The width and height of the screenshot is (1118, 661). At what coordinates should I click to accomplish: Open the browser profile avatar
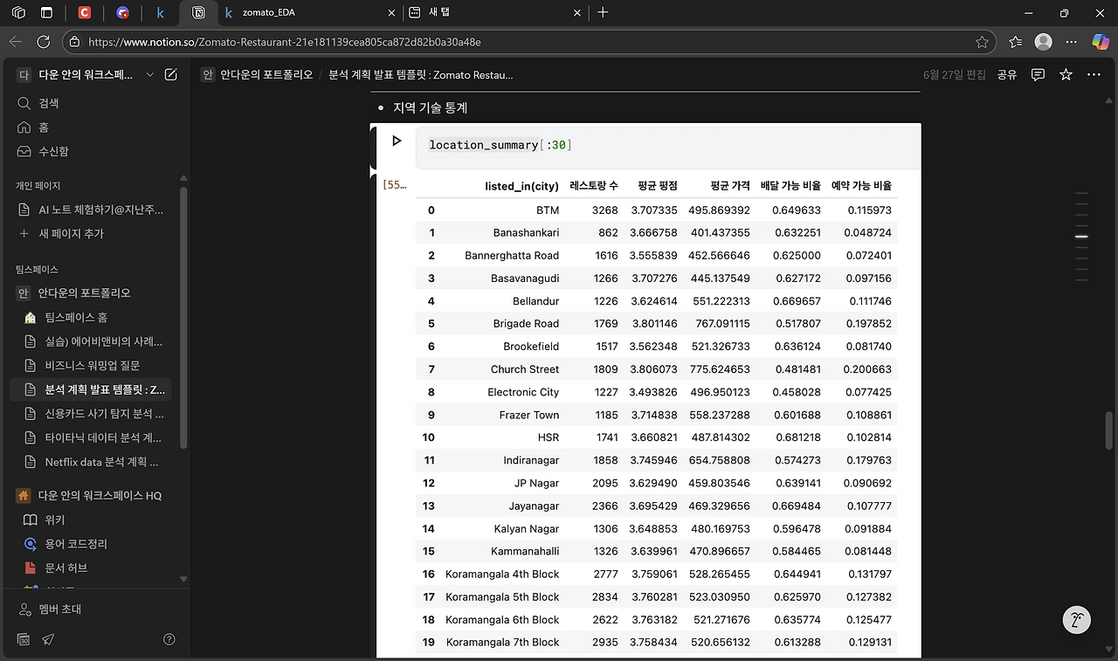(x=1043, y=42)
